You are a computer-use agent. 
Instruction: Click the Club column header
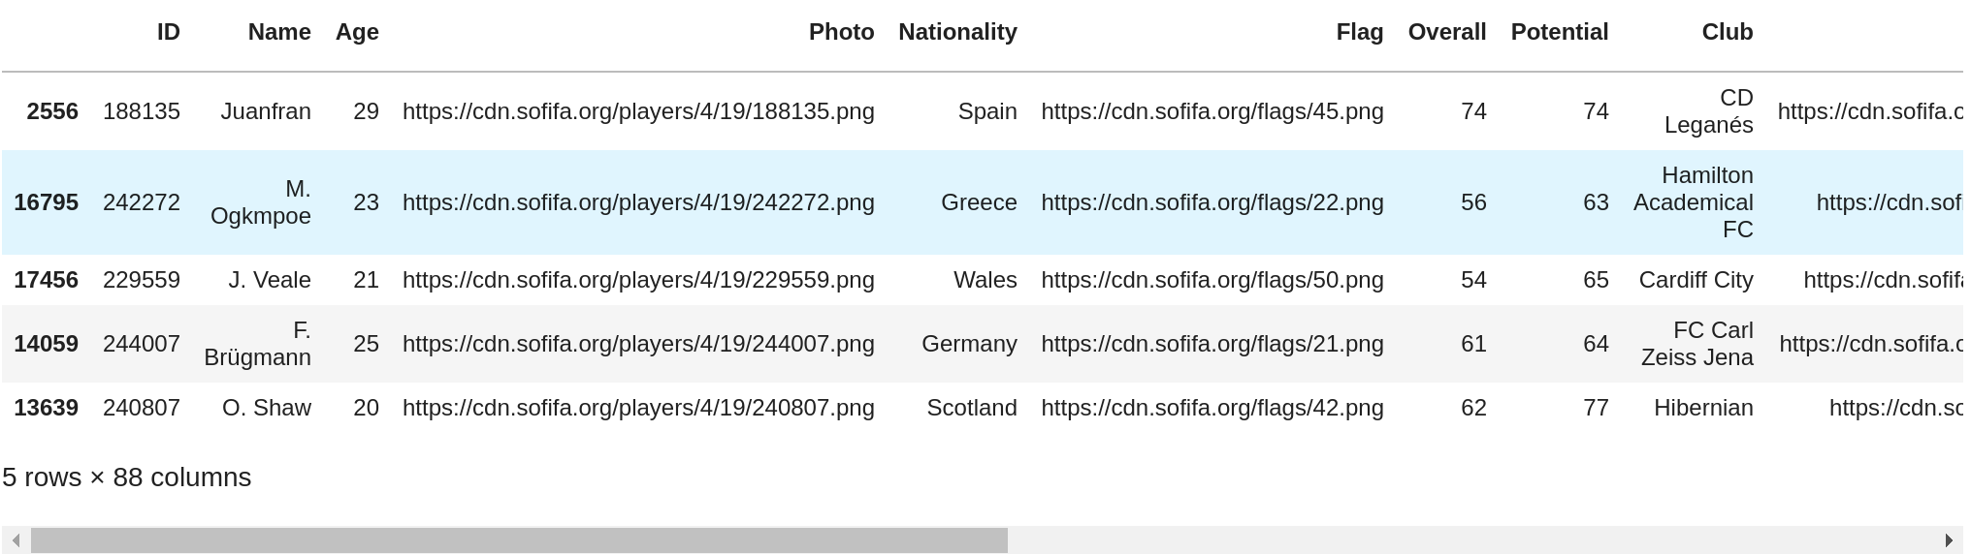click(1727, 32)
